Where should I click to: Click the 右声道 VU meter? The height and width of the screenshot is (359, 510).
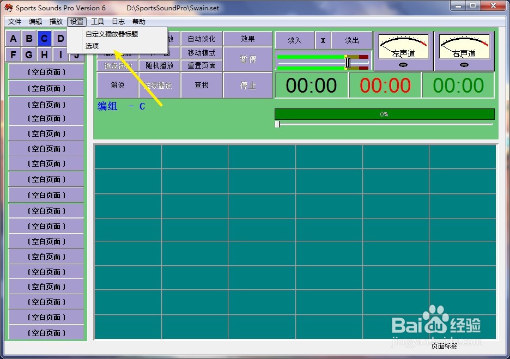464,51
